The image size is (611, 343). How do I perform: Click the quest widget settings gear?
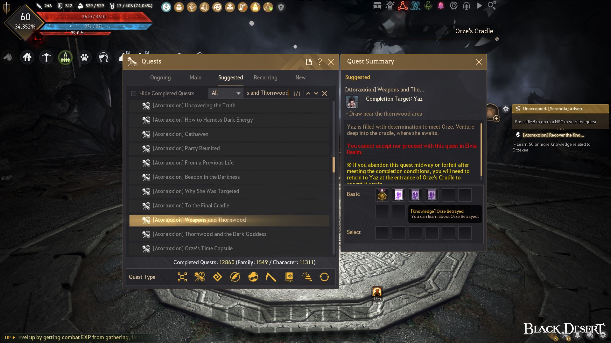[506, 109]
